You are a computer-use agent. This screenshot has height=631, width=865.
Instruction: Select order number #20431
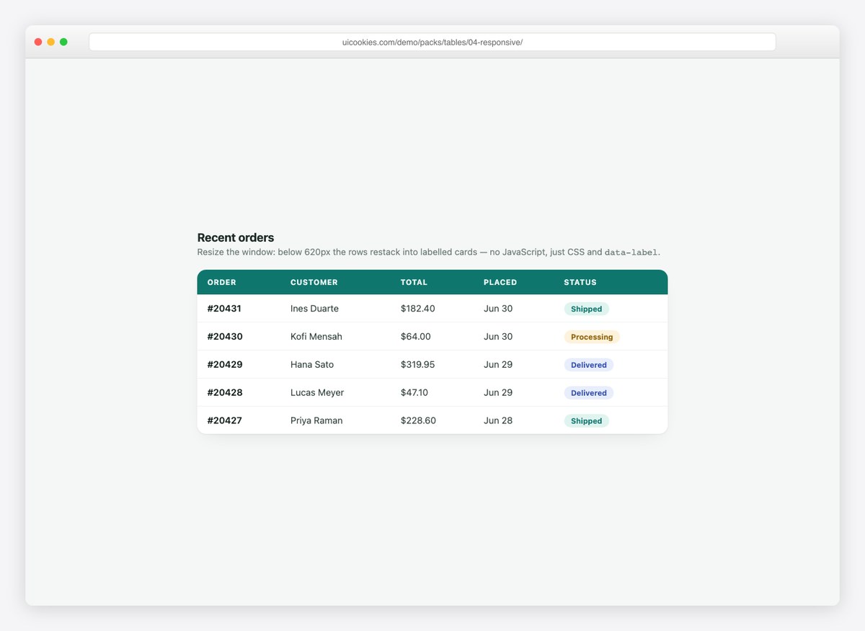(x=224, y=309)
